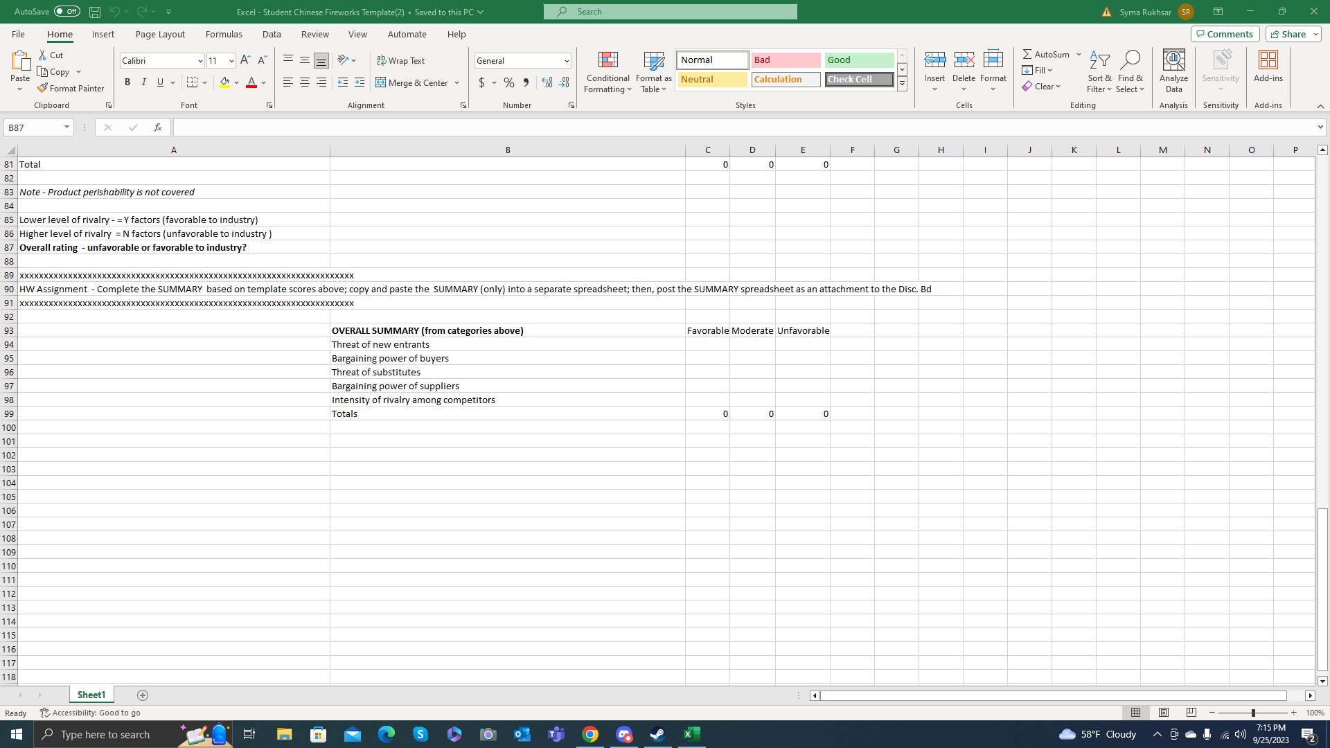Click the zoom slider handle
This screenshot has width=1330, height=748.
(1253, 713)
